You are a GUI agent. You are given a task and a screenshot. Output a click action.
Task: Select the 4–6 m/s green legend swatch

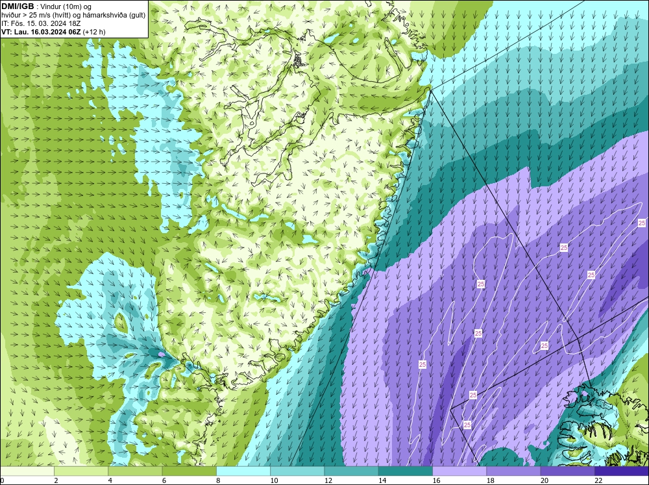tap(135, 471)
